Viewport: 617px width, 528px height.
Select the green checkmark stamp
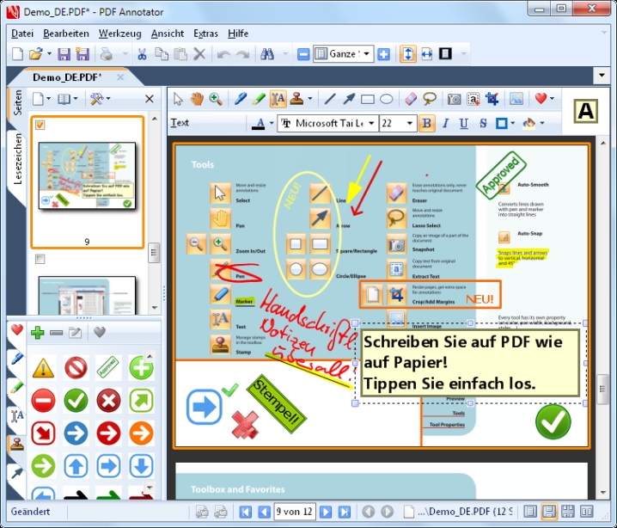(x=76, y=401)
